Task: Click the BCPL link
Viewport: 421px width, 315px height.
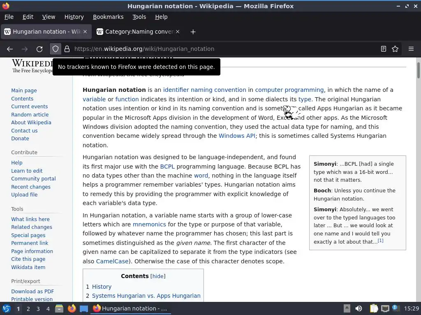Action: point(167,167)
